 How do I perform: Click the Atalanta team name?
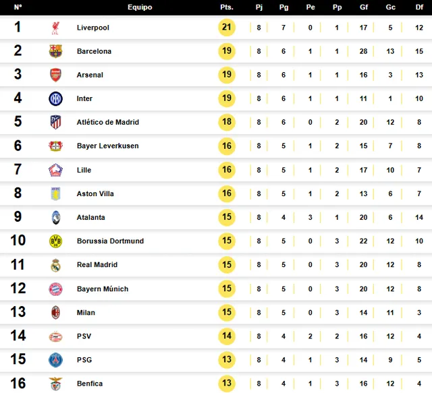pos(90,218)
